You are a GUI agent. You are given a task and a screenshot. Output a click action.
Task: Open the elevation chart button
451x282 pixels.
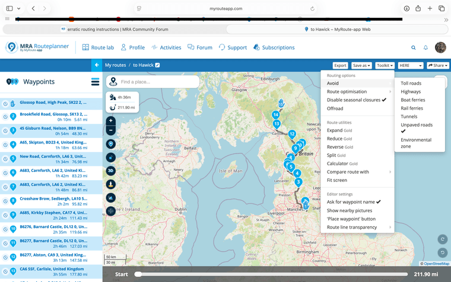click(111, 197)
